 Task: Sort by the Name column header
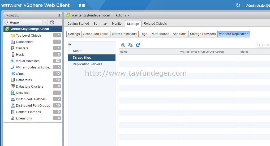click(x=149, y=52)
